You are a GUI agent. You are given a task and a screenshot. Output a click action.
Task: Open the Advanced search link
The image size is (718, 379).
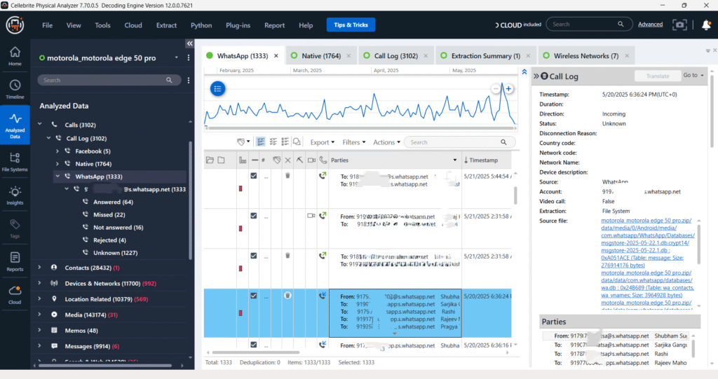pyautogui.click(x=650, y=25)
